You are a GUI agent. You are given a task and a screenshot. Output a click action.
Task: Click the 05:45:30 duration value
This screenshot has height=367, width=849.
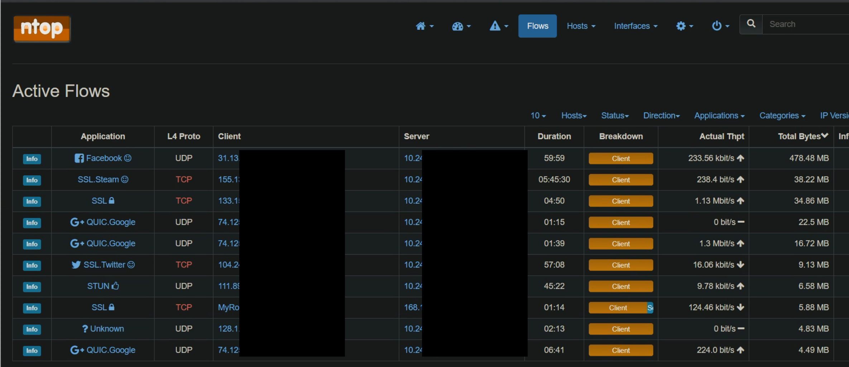(554, 179)
